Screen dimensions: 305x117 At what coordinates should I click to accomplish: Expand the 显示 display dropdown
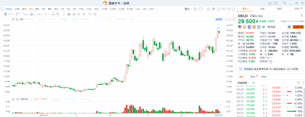(x=188, y=9)
